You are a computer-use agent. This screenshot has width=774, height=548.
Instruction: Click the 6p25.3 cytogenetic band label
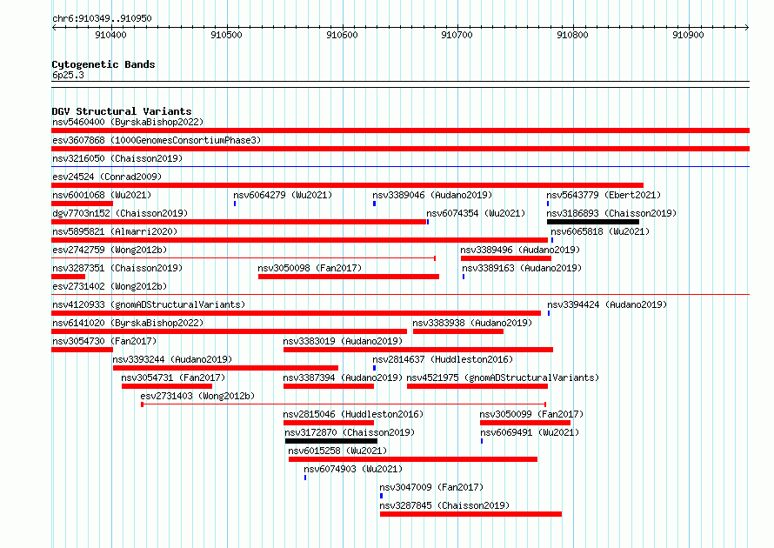click(x=68, y=75)
